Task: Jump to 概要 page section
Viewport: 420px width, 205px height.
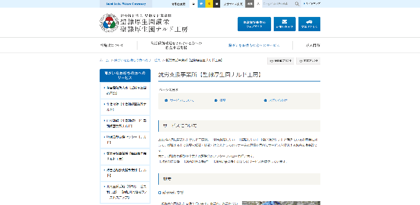Action: (x=222, y=101)
